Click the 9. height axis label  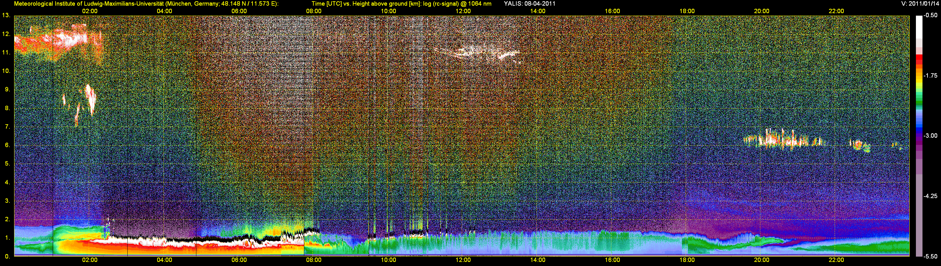(7, 90)
